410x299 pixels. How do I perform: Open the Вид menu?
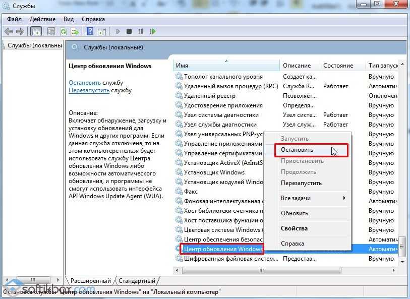click(69, 19)
